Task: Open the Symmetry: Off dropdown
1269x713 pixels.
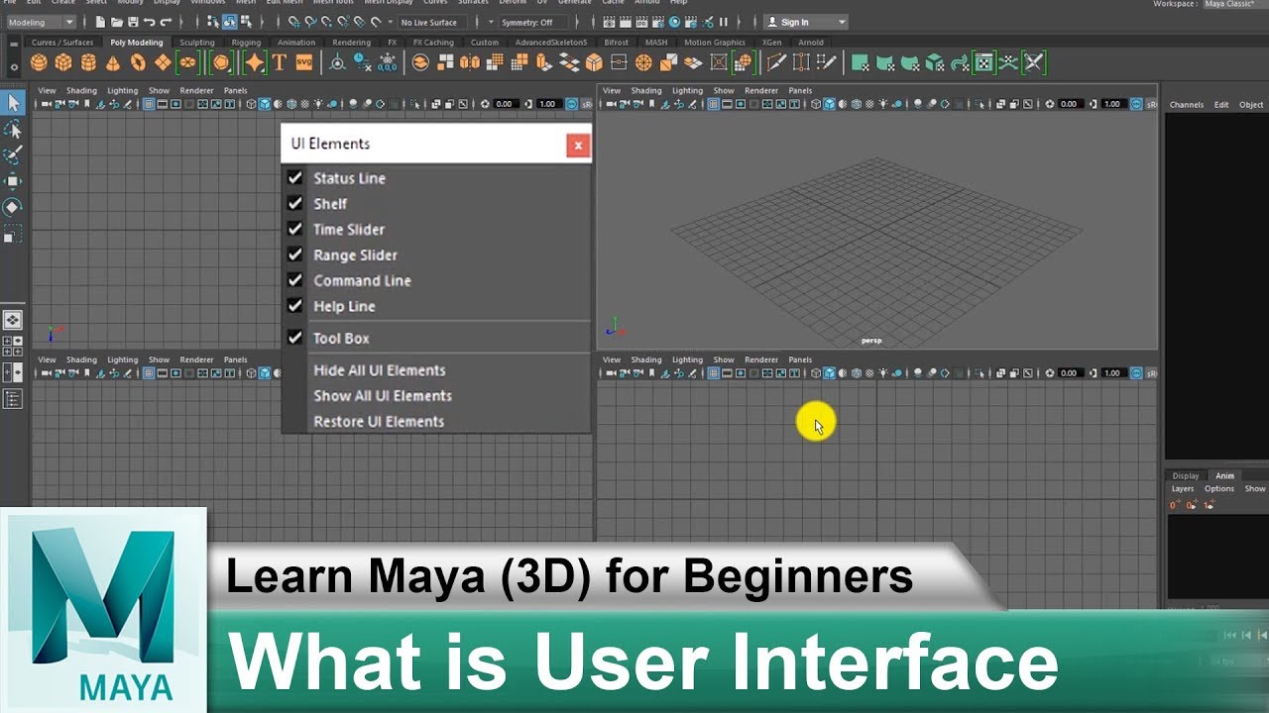Action: 533,22
